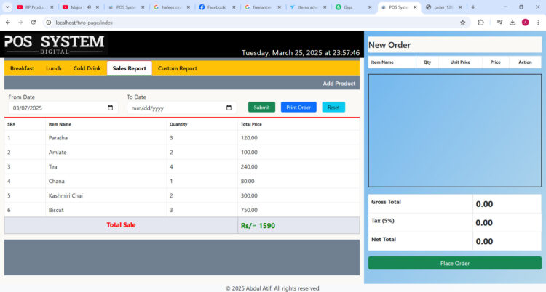Select the Cold Drink tab
This screenshot has height=292, width=546.
87,68
